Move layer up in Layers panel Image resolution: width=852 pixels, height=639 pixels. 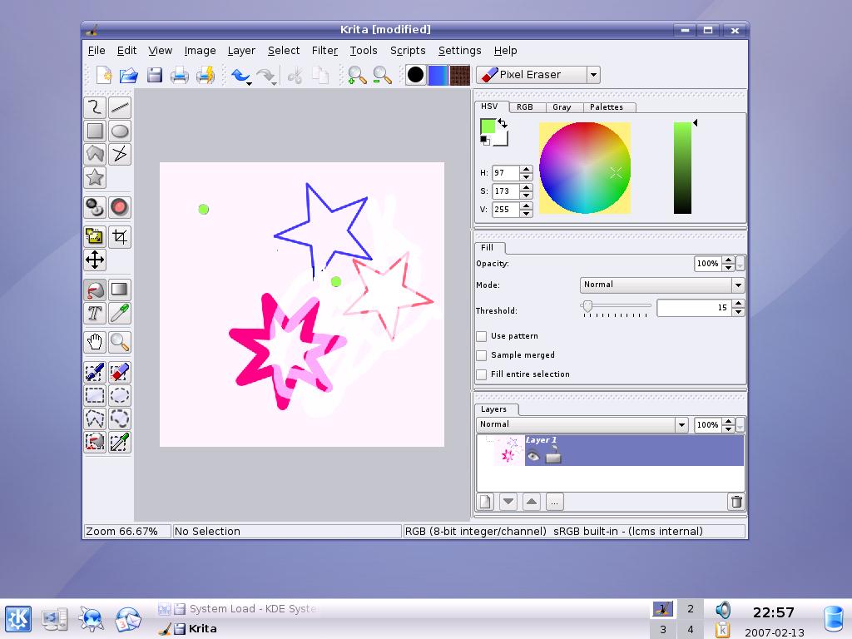[532, 502]
